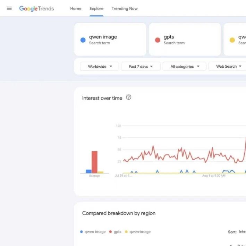
Task: Click the 'qwen-image' legend entry
Action: (138, 232)
